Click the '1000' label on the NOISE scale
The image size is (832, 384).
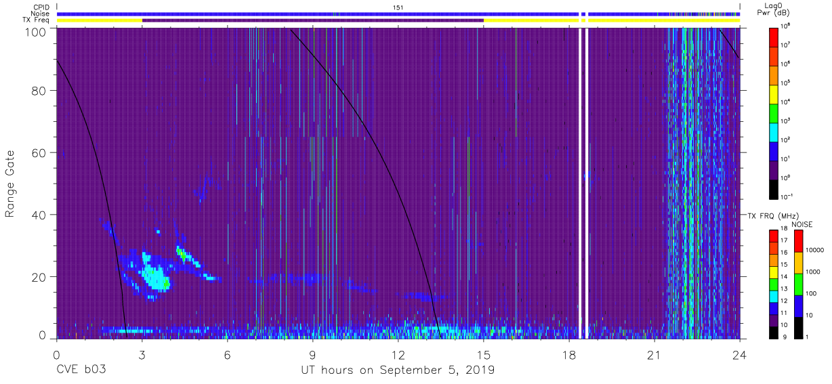click(812, 272)
